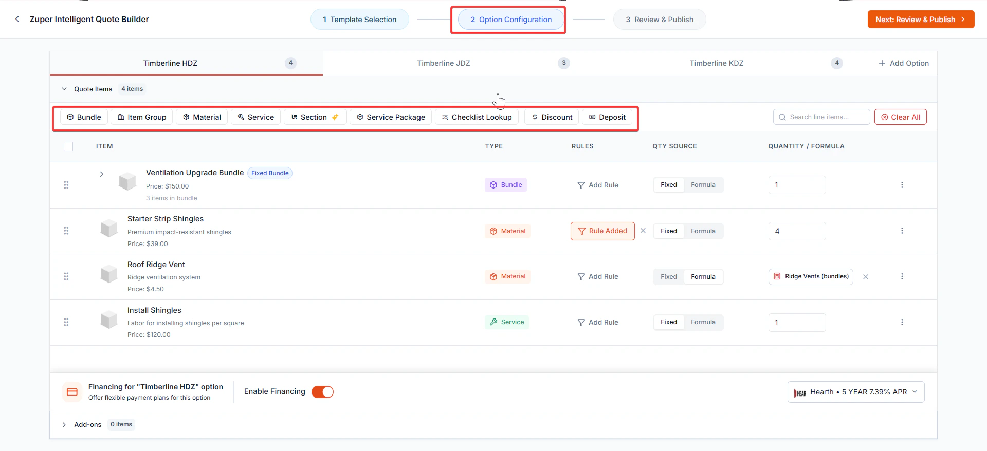Remove the rule on Starter Strip Shingles
987x451 pixels.
point(643,231)
